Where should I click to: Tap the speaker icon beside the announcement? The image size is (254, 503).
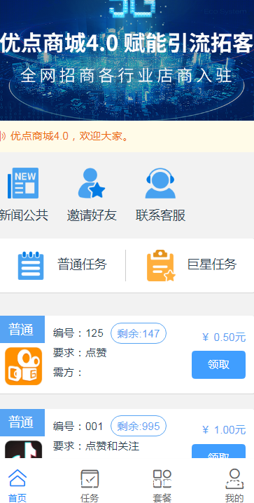point(3,136)
